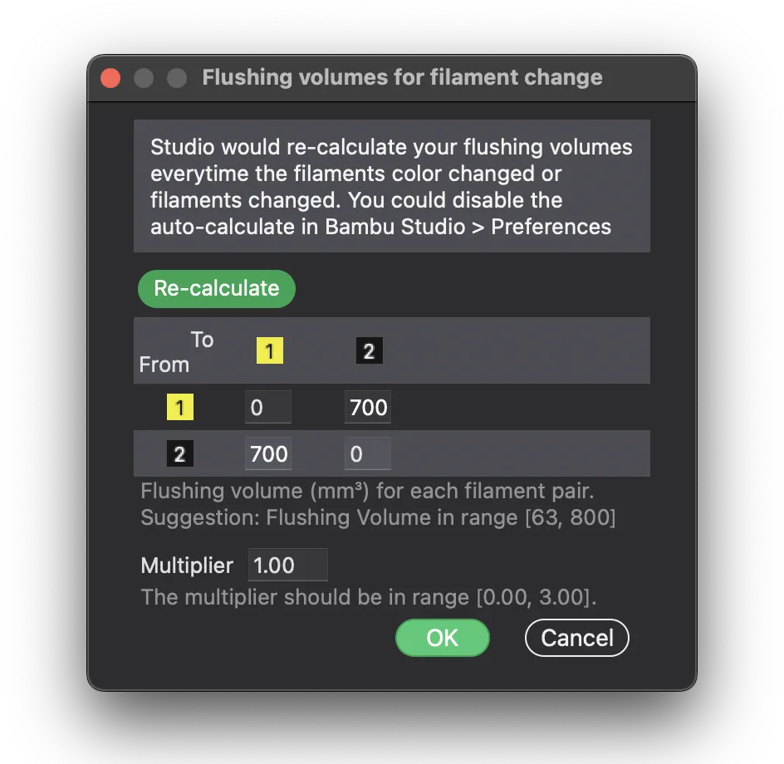Click the auto-calculate info message text
This screenshot has height=764, width=784.
coord(391,187)
